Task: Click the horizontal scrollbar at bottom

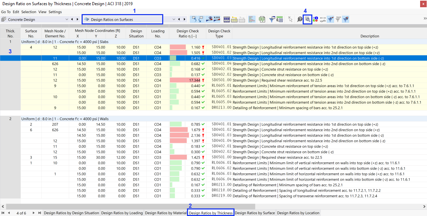Action: pos(213,206)
